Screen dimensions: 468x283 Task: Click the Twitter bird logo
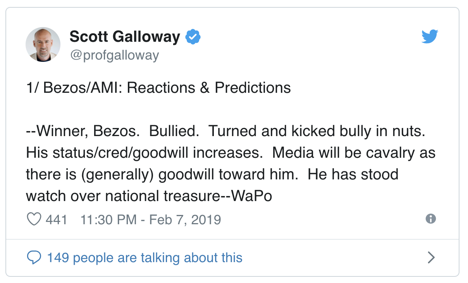429,37
